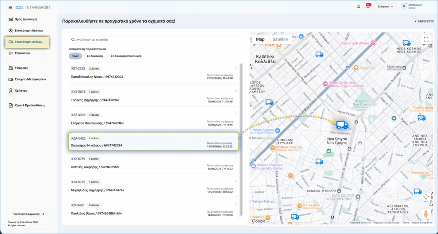Filter by Σε Διακίνηση Επιστροφής status
The width and height of the screenshot is (438, 234).
click(x=126, y=56)
